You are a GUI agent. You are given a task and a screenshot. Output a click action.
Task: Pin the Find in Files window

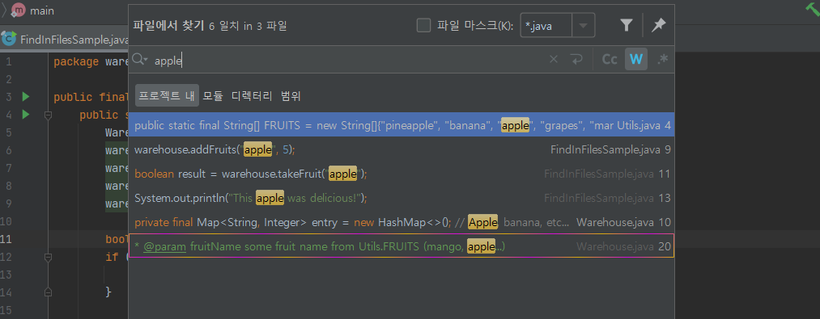tap(658, 25)
